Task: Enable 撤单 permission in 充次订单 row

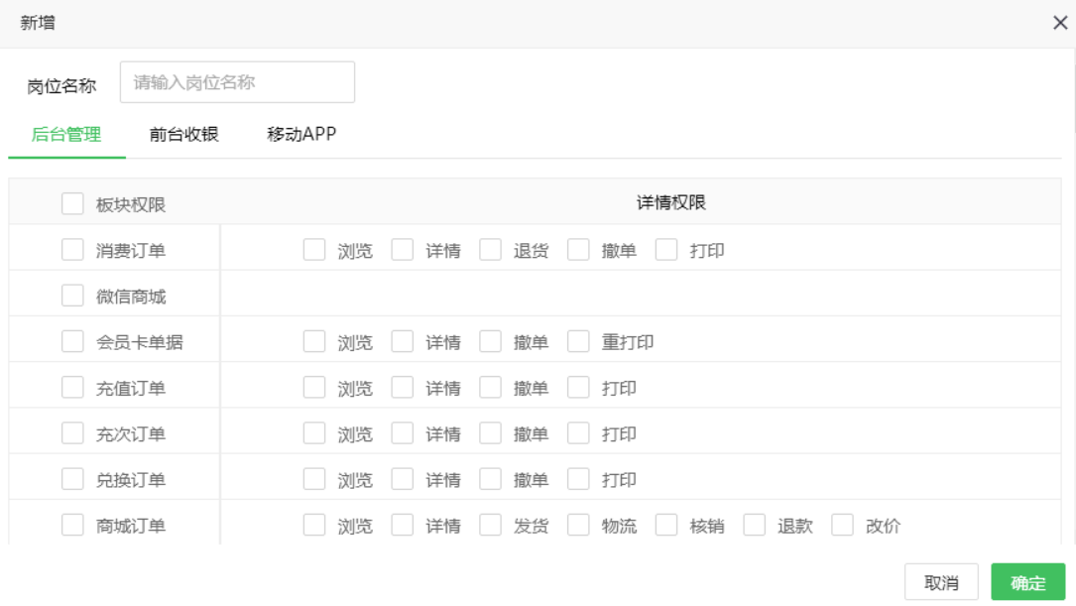Action: coord(490,433)
